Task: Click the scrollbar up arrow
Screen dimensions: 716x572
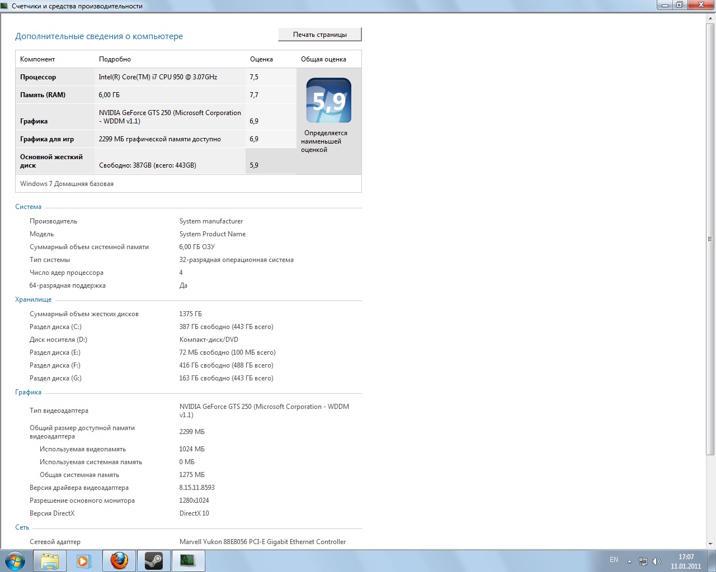Action: [x=710, y=18]
